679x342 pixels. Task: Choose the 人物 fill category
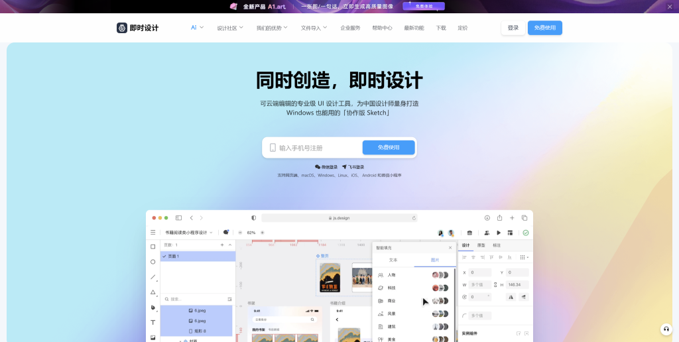coord(413,275)
